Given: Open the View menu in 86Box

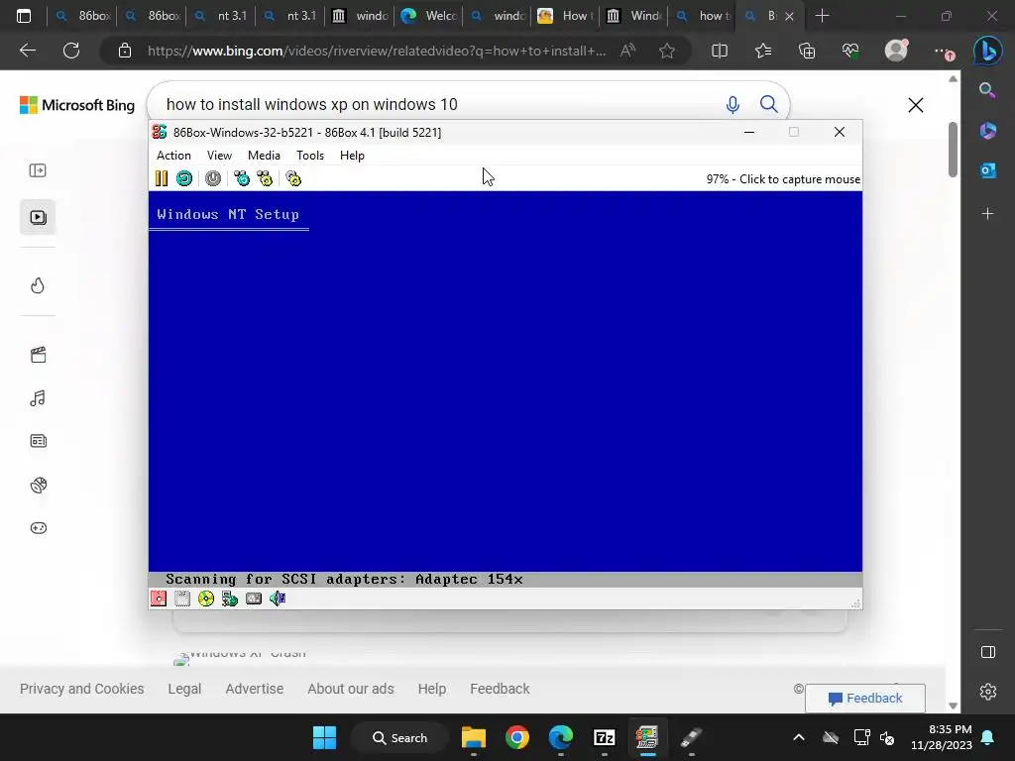Looking at the screenshot, I should pos(219,156).
